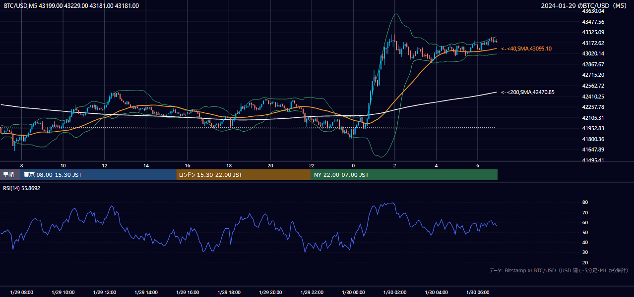The height and width of the screenshot is (297, 634).
Task: Click price axis label 42257.78
Action: pyautogui.click(x=593, y=107)
